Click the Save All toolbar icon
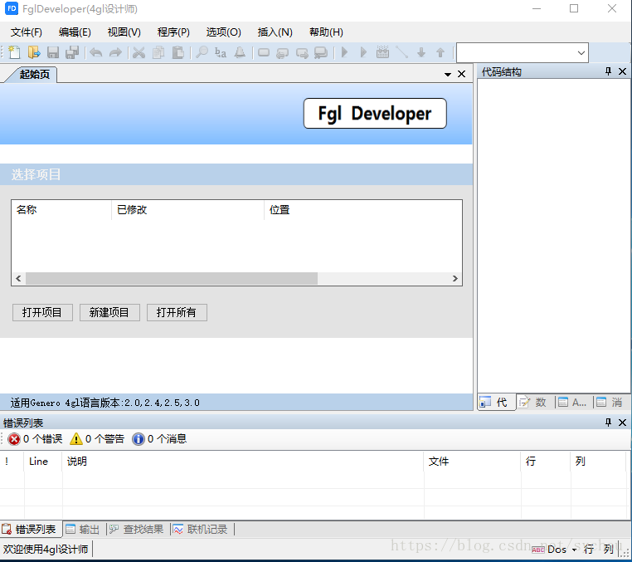This screenshot has width=632, height=562. (72, 52)
